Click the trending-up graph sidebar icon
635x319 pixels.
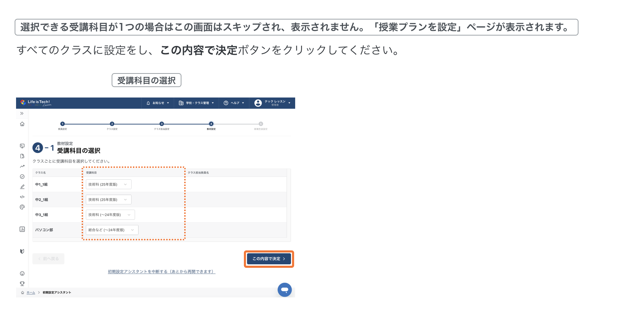pos(22,166)
